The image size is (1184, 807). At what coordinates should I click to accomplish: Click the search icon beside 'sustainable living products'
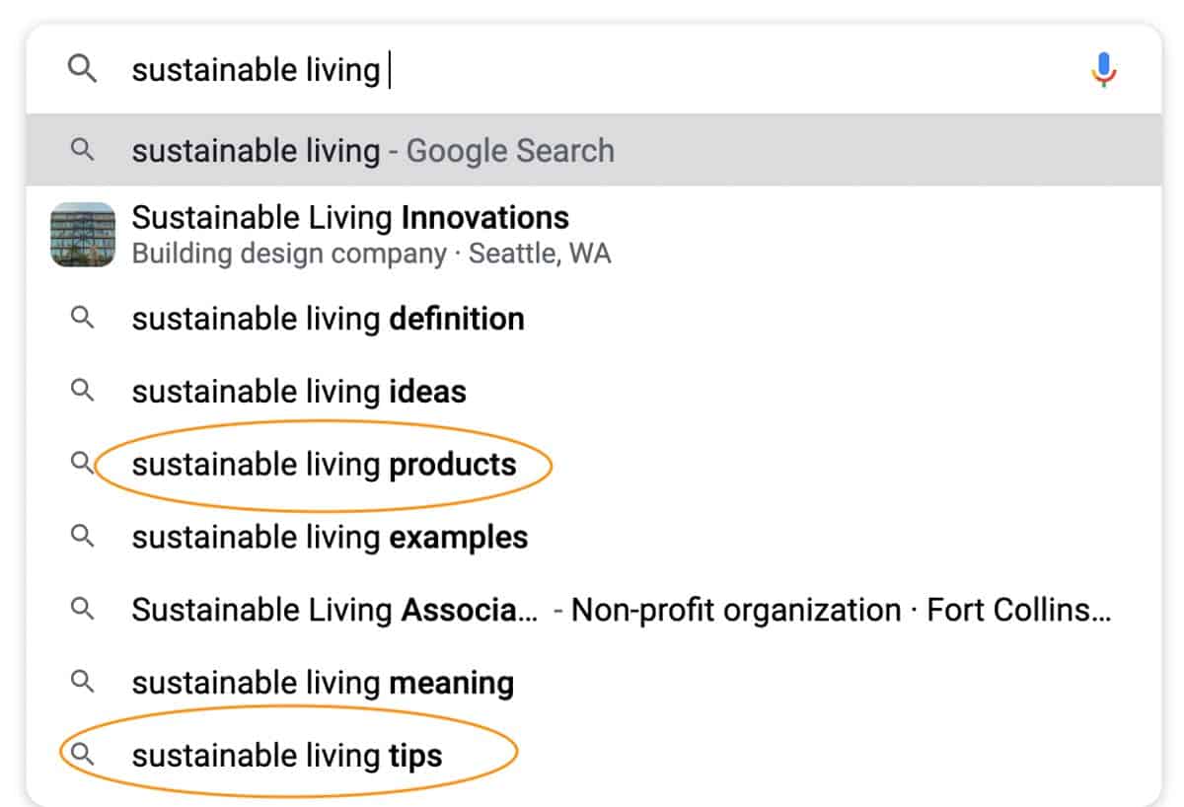tap(83, 464)
